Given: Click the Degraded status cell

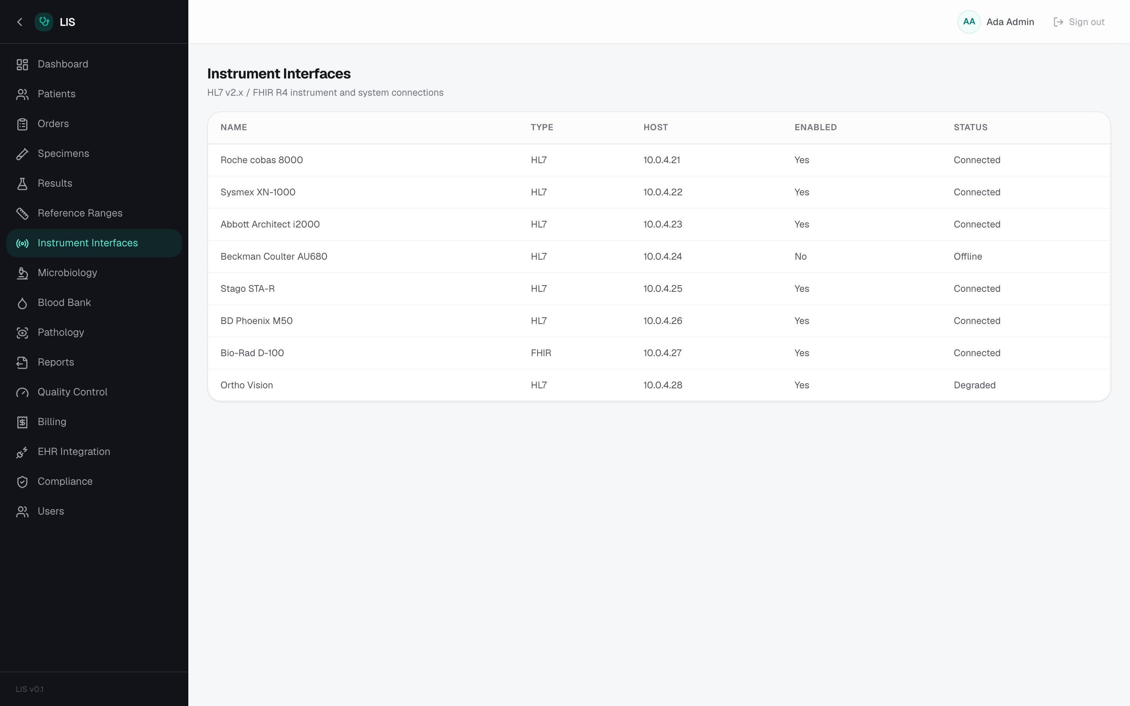Looking at the screenshot, I should click(x=975, y=386).
